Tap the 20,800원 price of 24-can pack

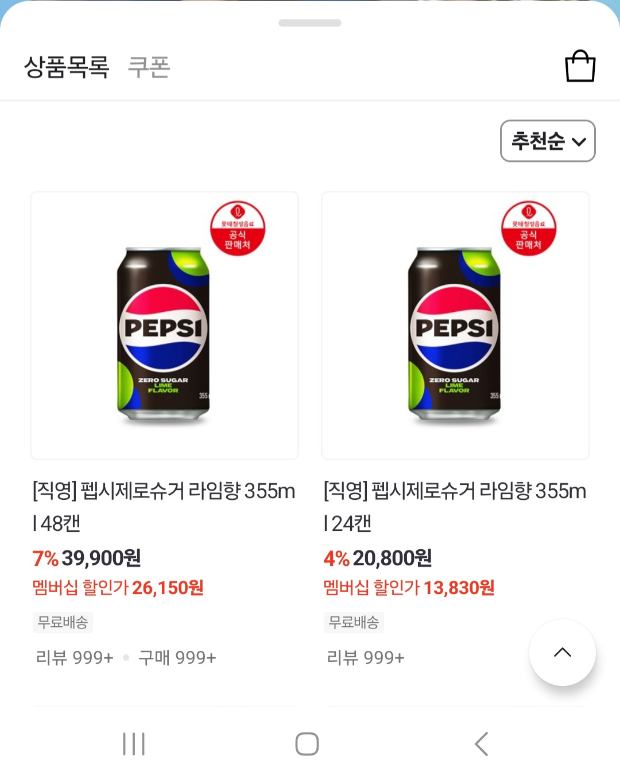392,558
